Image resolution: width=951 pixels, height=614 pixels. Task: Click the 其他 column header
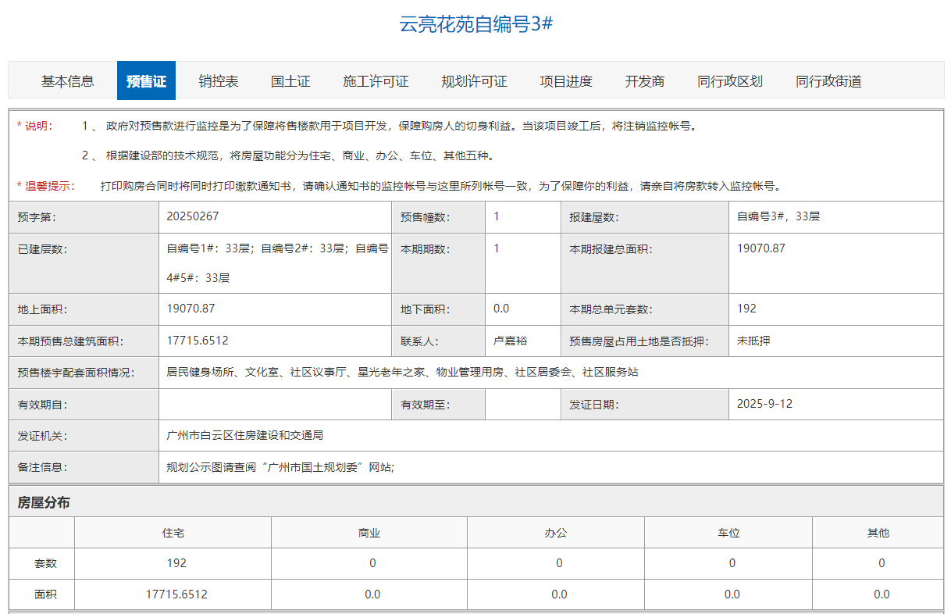coord(878,533)
